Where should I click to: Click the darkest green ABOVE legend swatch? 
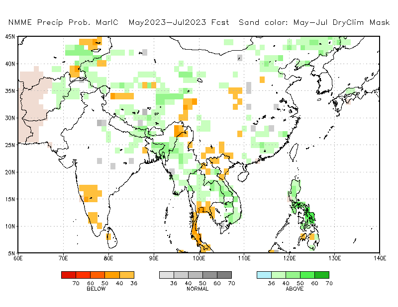(322, 275)
